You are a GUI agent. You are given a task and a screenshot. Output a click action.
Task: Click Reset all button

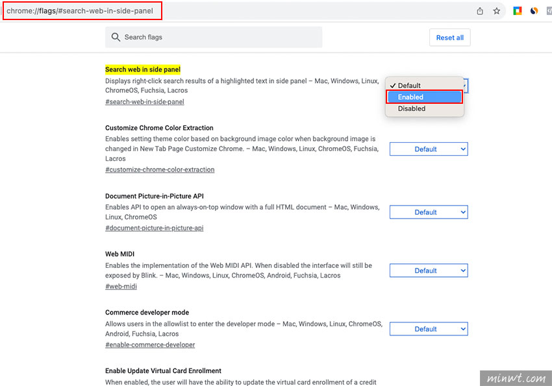[449, 37]
